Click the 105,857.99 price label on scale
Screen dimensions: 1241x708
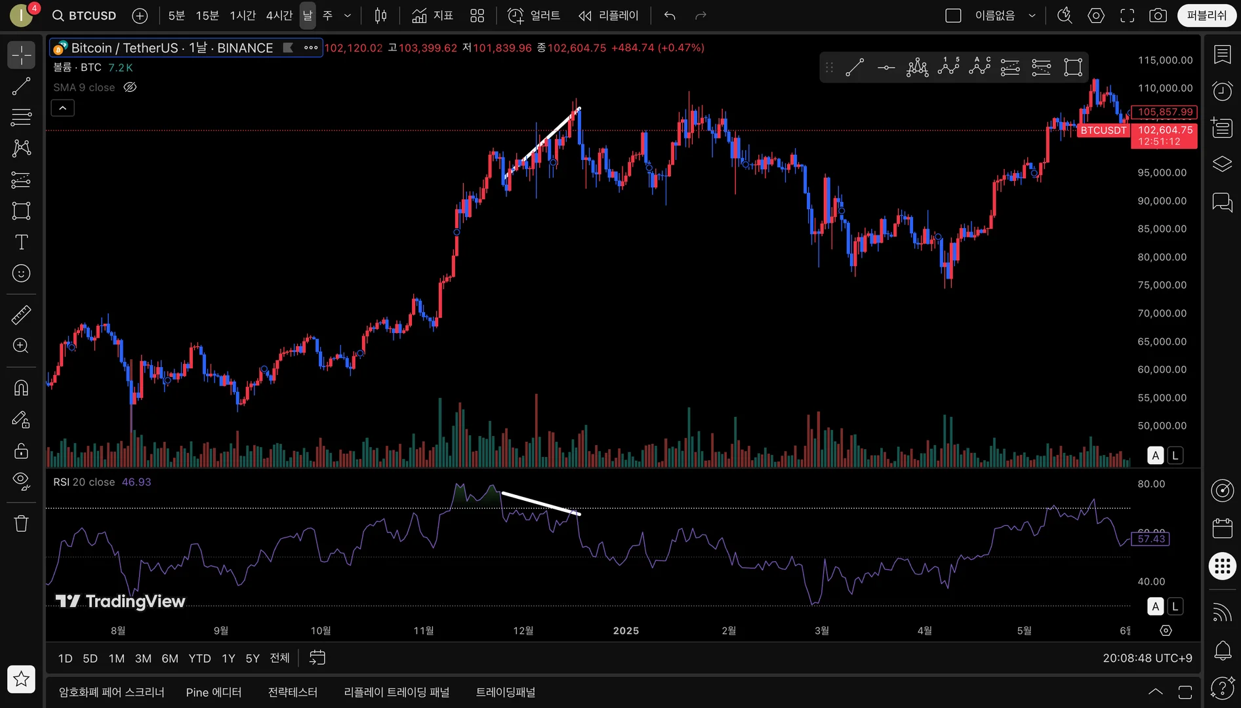(1165, 112)
